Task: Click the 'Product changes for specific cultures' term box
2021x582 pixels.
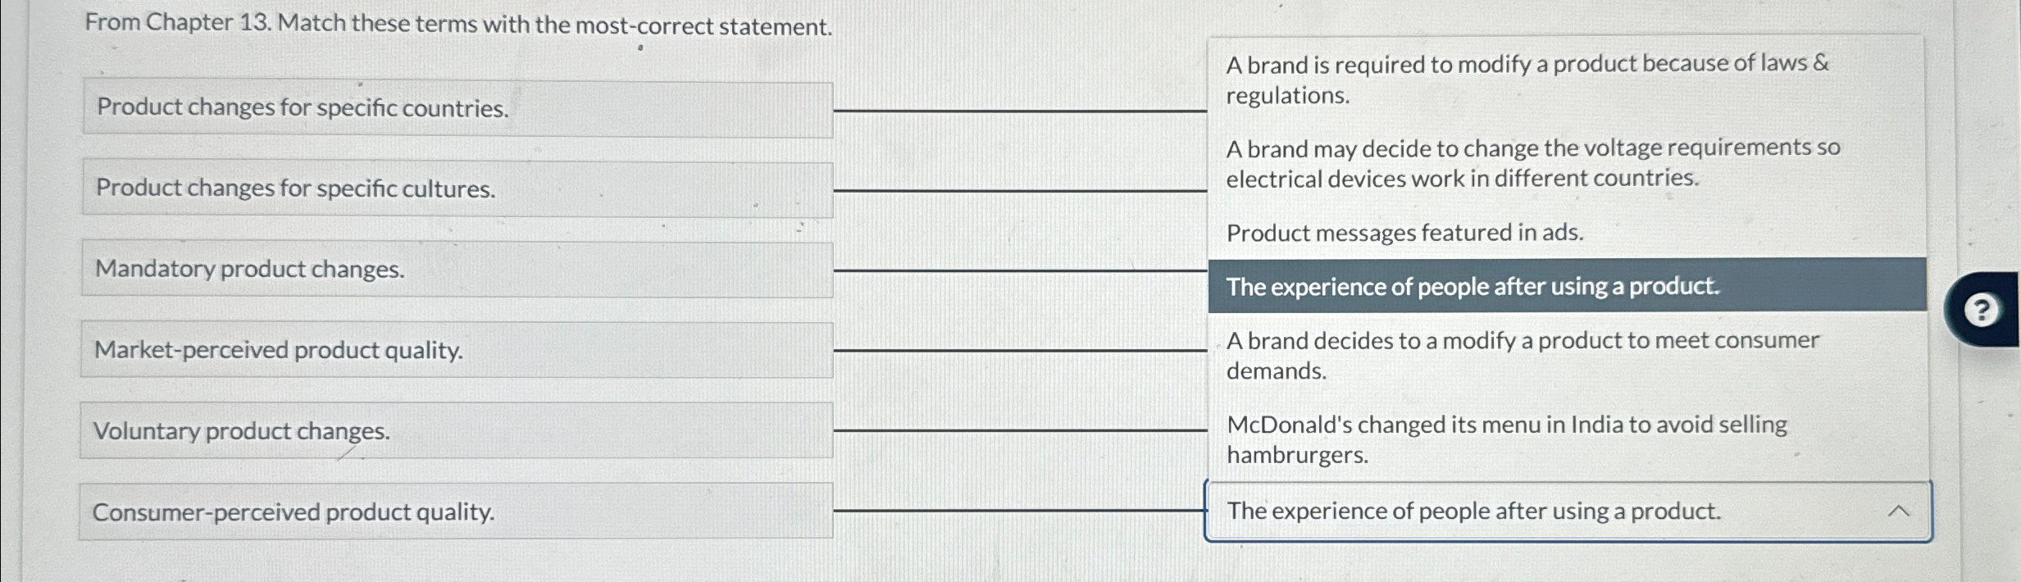Action: 455,189
